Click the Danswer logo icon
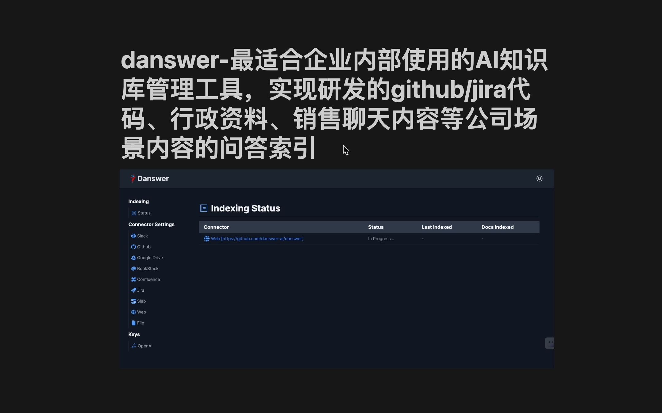662x413 pixels. 132,178
